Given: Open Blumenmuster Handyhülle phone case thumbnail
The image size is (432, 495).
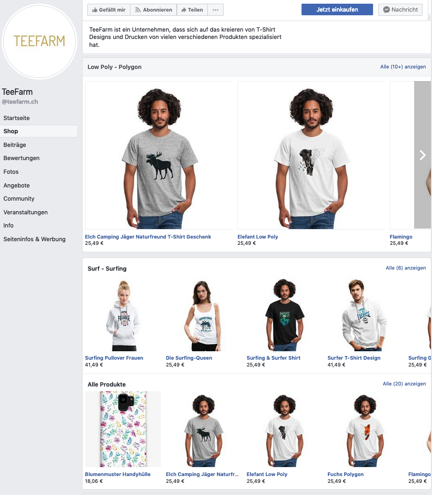Looking at the screenshot, I should click(123, 429).
